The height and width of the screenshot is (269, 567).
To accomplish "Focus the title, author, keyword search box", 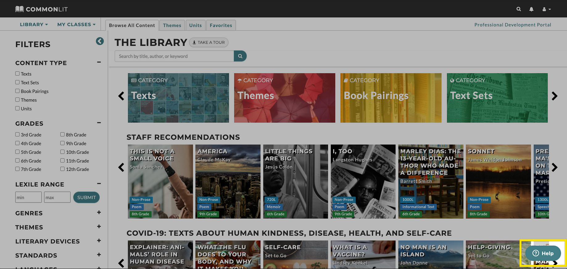I will (x=174, y=56).
